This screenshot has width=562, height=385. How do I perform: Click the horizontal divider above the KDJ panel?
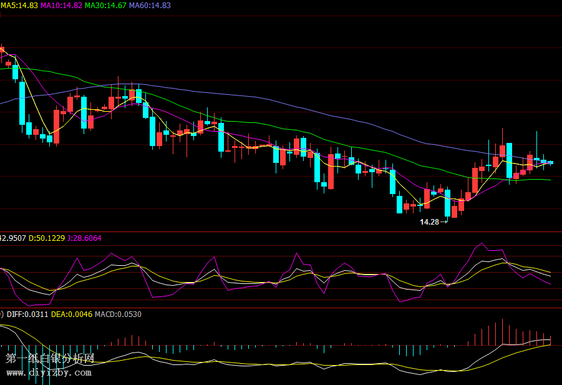(281, 231)
